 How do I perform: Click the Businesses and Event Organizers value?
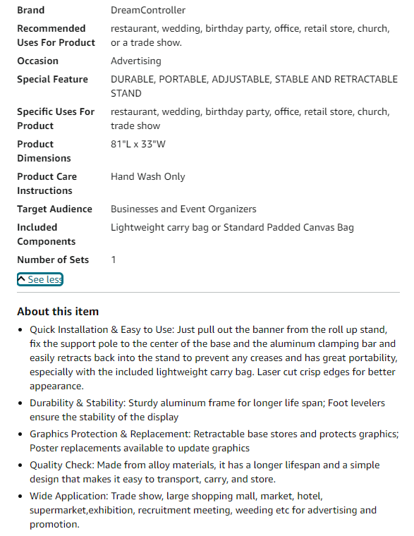click(x=183, y=209)
